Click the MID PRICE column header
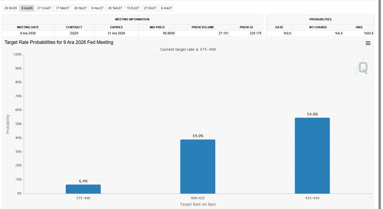This screenshot has width=383, height=209. [157, 27]
